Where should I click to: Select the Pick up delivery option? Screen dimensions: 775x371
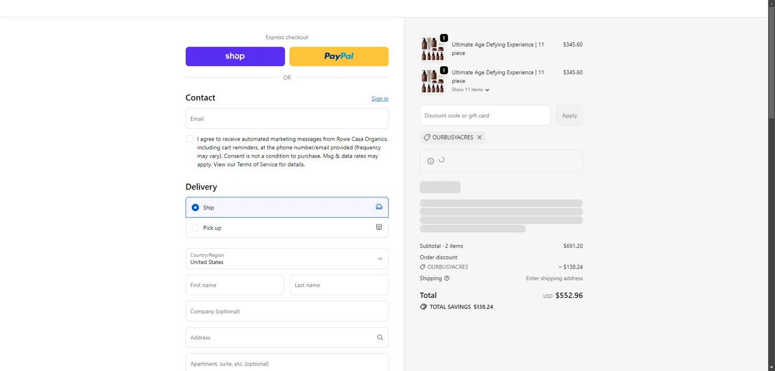coord(195,228)
